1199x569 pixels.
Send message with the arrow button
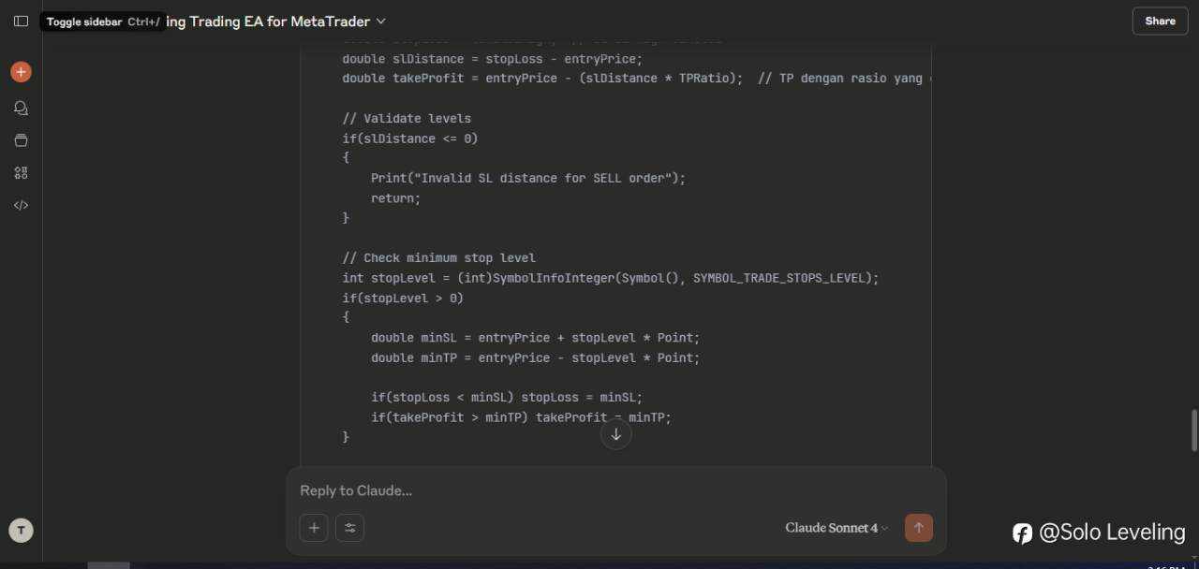(x=918, y=528)
